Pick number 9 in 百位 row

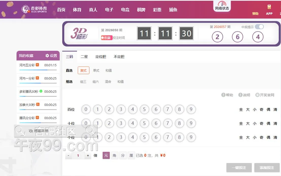(x=191, y=109)
